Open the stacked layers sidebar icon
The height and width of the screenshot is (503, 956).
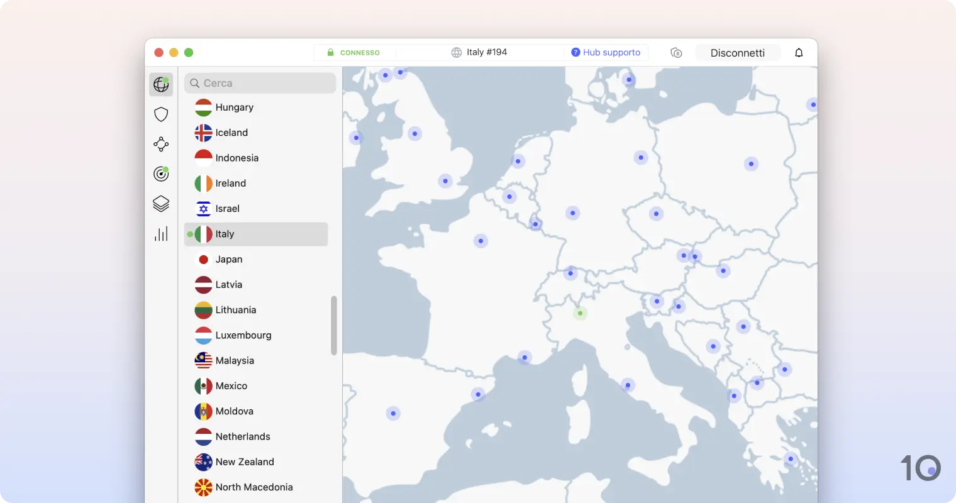pyautogui.click(x=161, y=204)
